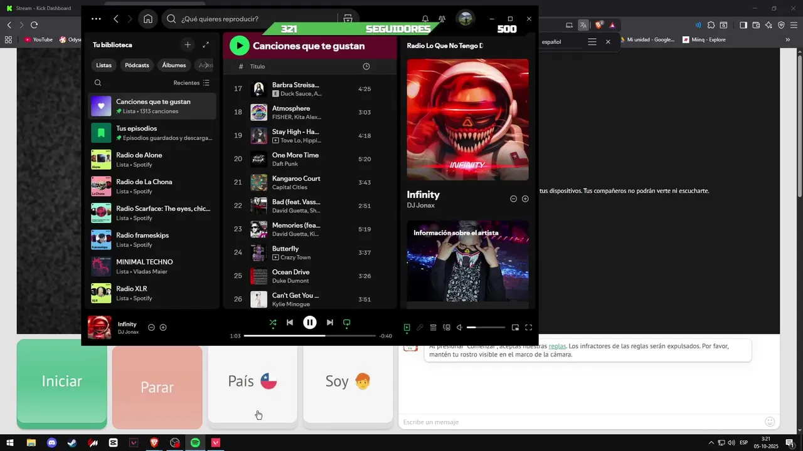Select track Butterfly by Crazy Town
Screen dimensions: 803x451
pos(310,252)
